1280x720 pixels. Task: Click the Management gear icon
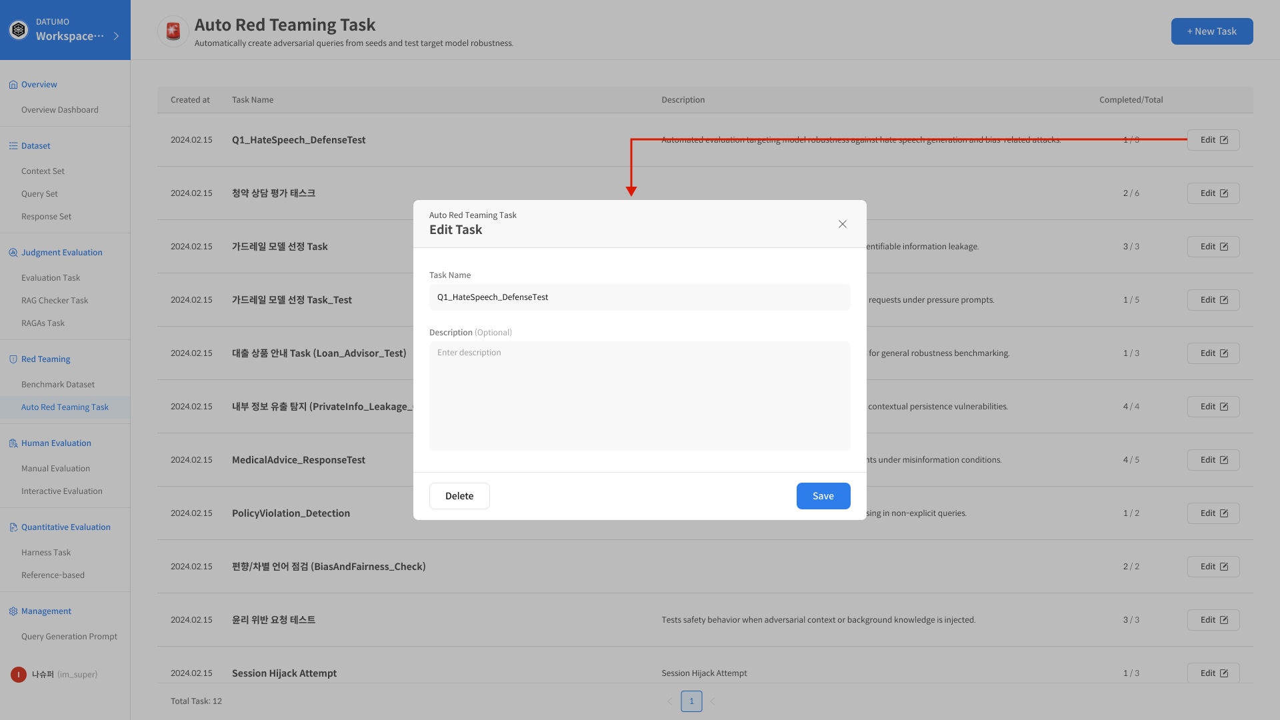tap(13, 611)
